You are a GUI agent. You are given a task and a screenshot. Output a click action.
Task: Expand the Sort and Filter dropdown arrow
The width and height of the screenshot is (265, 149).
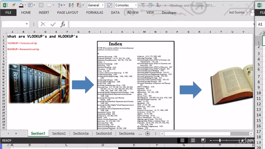click(64, 5)
